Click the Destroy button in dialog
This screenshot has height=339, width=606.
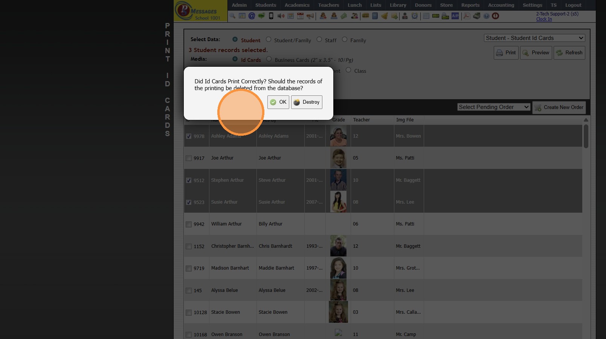point(307,102)
